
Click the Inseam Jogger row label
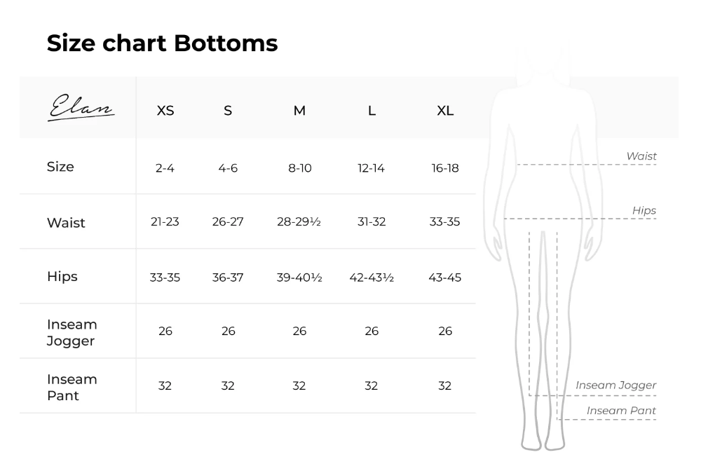(72, 333)
